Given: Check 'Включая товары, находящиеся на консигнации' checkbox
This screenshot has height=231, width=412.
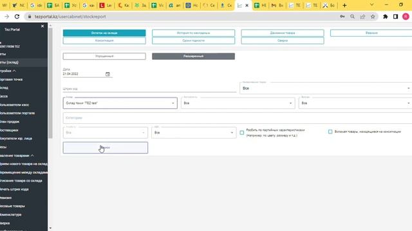Looking at the screenshot, I should [330, 132].
